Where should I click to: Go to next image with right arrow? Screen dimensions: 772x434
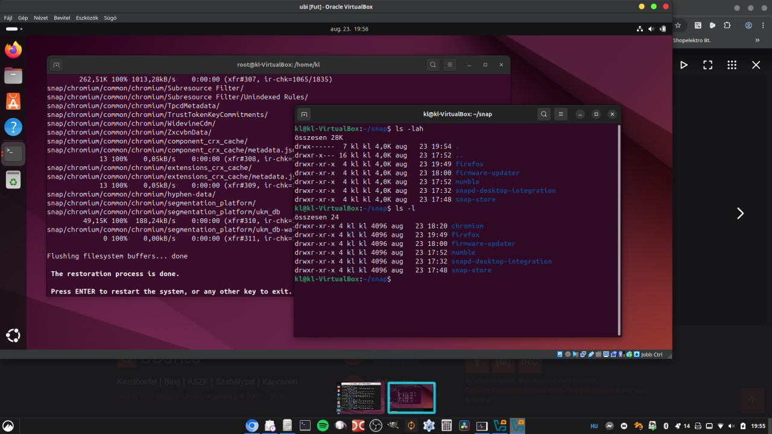(x=740, y=213)
